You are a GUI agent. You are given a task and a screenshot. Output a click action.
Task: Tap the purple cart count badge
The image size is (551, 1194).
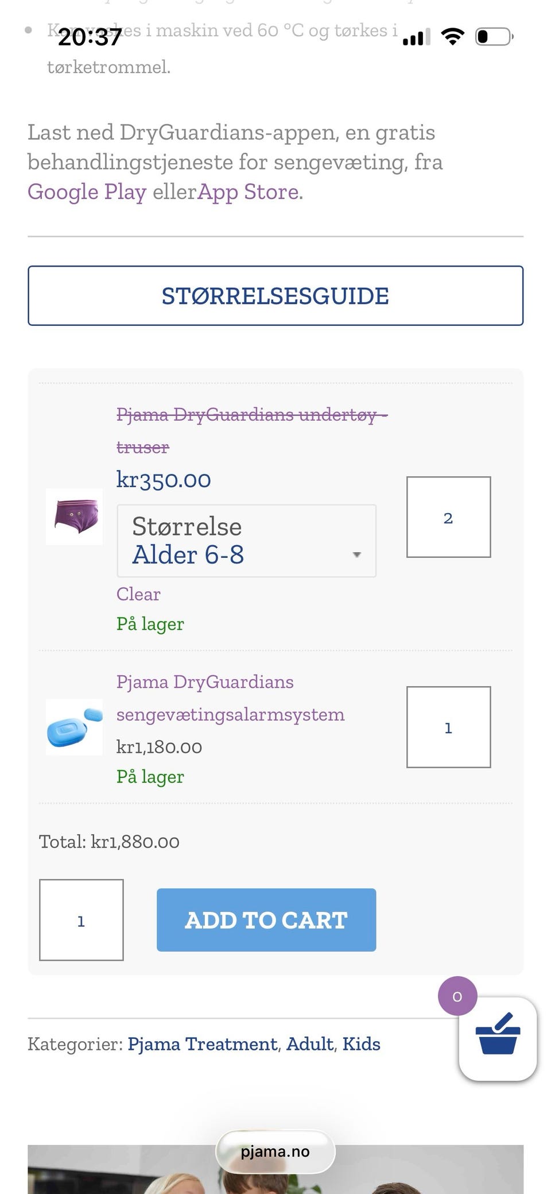point(457,996)
